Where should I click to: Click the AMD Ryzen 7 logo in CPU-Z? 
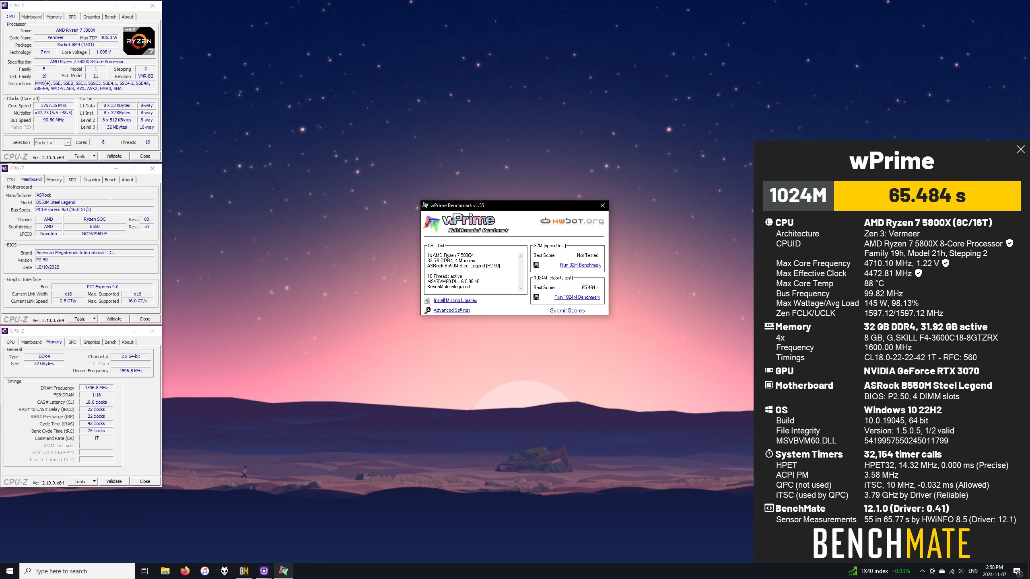[139, 41]
